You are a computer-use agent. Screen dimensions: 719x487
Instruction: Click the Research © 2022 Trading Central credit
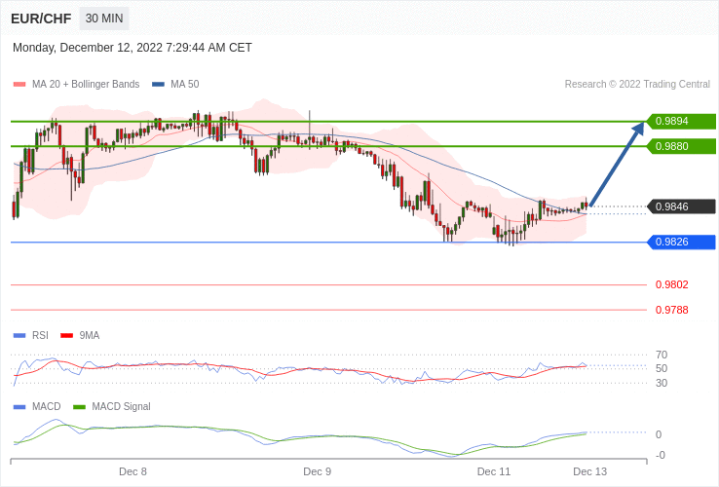tap(637, 85)
